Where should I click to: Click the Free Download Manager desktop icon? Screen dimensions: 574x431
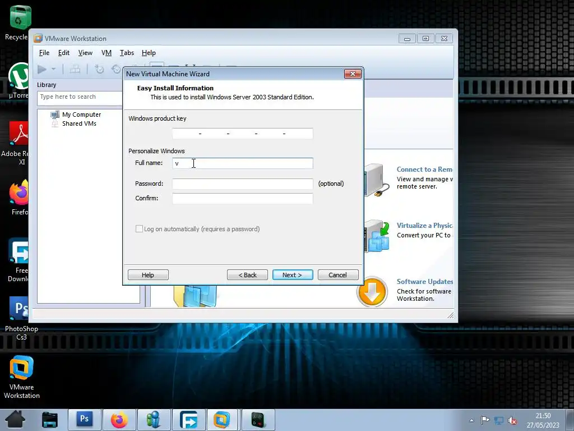pyautogui.click(x=19, y=251)
